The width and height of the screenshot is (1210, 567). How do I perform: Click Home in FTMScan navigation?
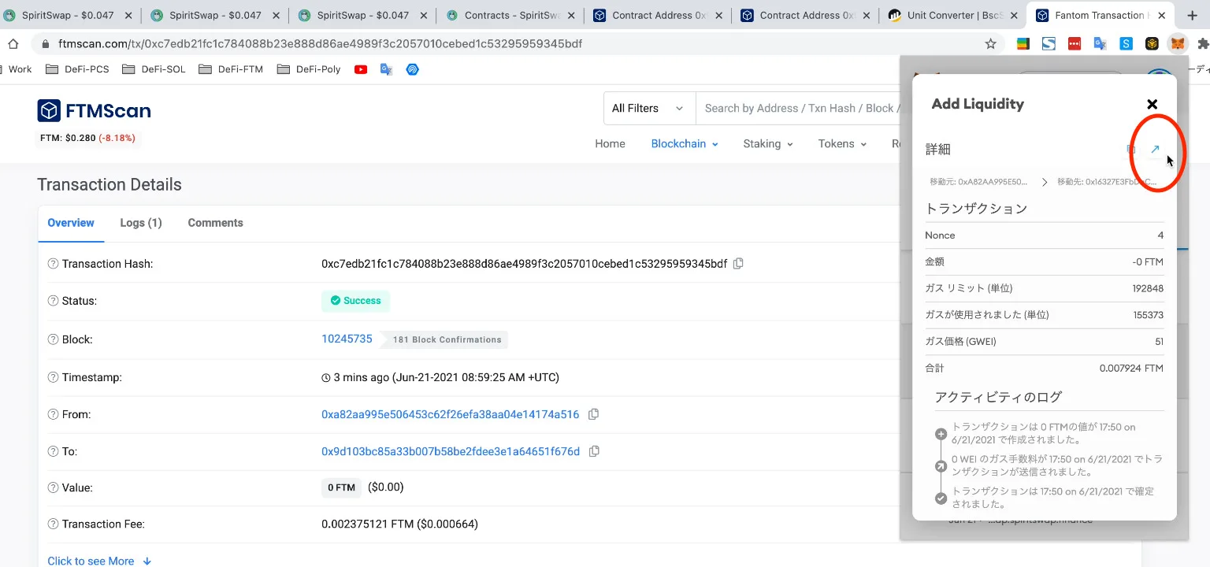(x=610, y=144)
